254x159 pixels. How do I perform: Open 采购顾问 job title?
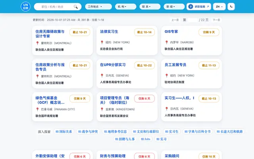(172, 156)
